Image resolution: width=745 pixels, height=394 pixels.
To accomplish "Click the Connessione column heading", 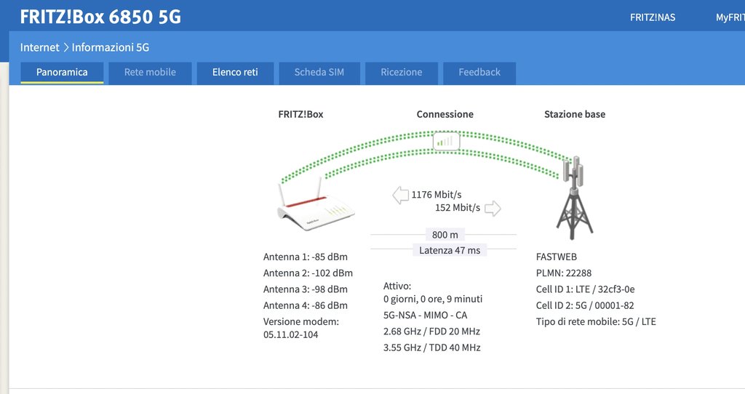I will 445,114.
